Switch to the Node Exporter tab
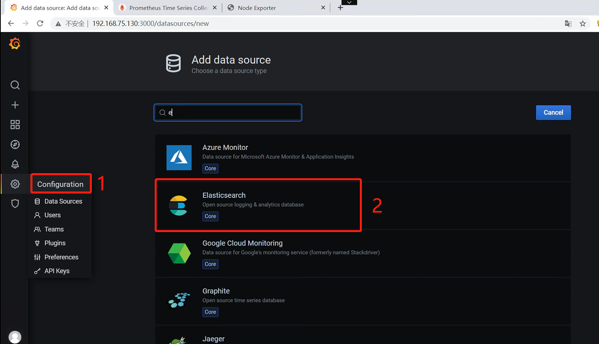This screenshot has width=599, height=344. [274, 8]
